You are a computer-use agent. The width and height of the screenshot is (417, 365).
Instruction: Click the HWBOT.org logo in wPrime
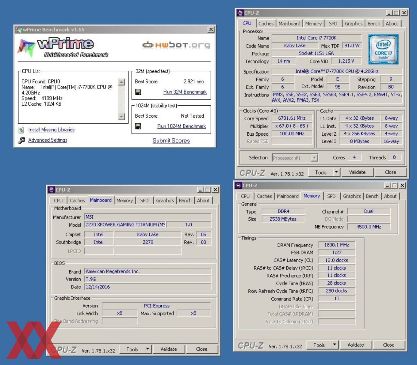pos(176,45)
